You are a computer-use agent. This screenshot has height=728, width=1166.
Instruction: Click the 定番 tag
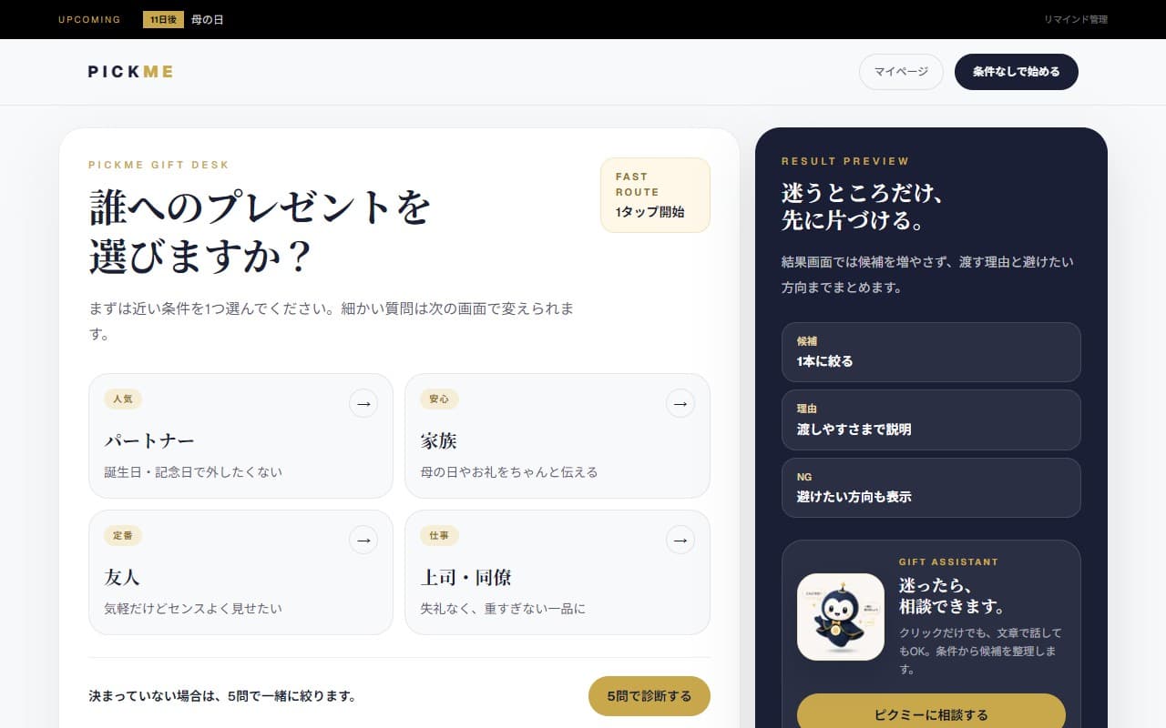point(123,535)
